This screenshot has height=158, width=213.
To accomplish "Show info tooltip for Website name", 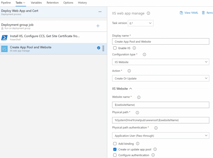I will pyautogui.click(x=139, y=97).
